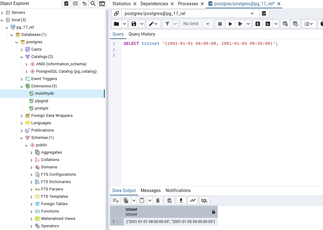This screenshot has height=230, width=323.
Task: Open the No limit rows dropdown
Action: (196, 24)
